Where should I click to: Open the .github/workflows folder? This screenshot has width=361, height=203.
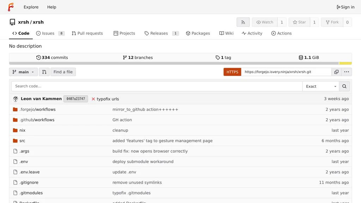pos(37,120)
